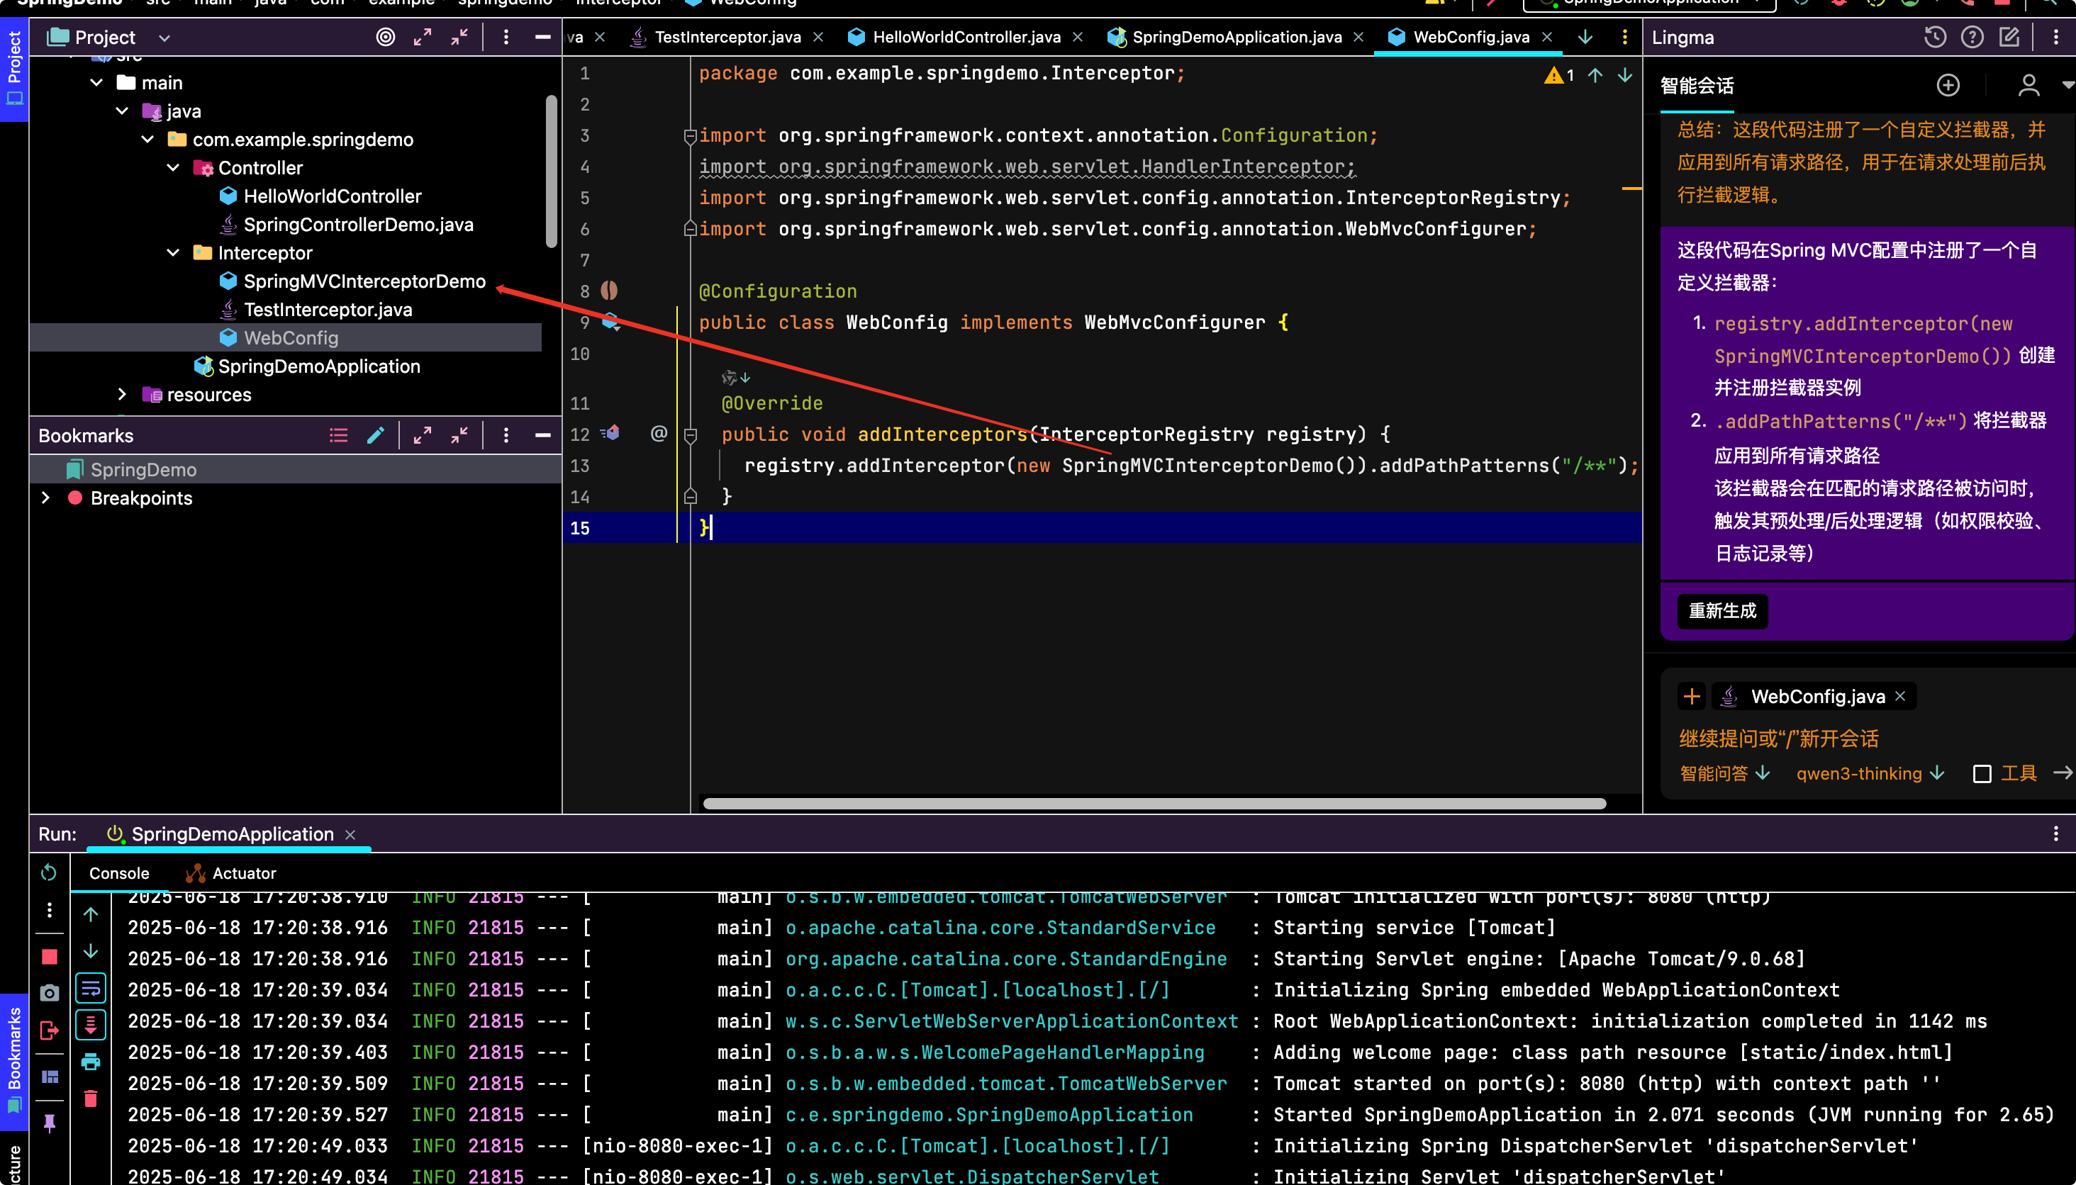Collapse the Interceptor package
This screenshot has width=2076, height=1185.
coord(172,253)
